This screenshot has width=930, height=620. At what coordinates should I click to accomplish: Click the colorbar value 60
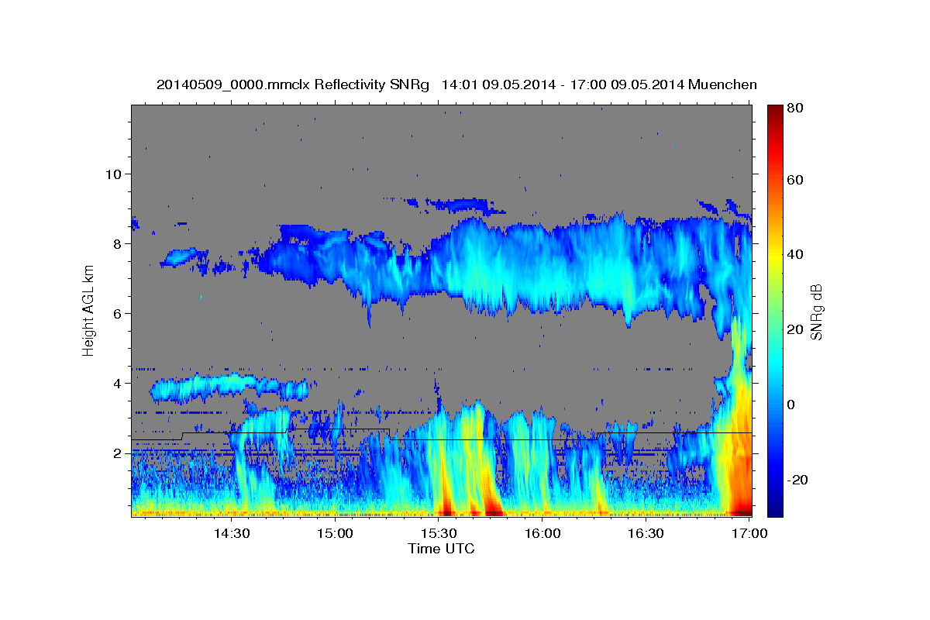pyautogui.click(x=797, y=180)
